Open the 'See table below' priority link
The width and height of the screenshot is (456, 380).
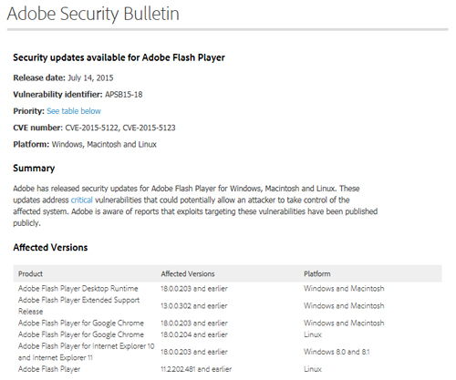tap(74, 111)
